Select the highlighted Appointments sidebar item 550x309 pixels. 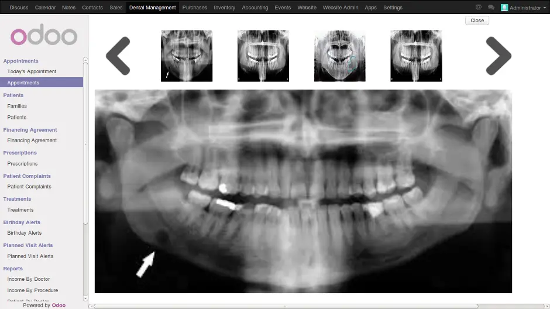42,83
